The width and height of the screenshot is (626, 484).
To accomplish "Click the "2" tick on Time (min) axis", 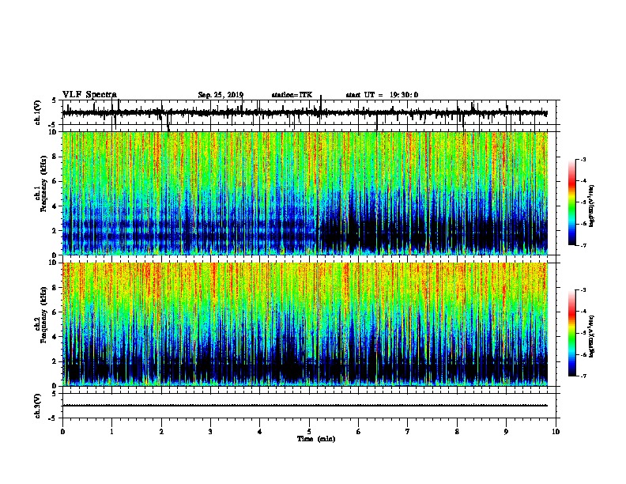I will click(x=161, y=432).
